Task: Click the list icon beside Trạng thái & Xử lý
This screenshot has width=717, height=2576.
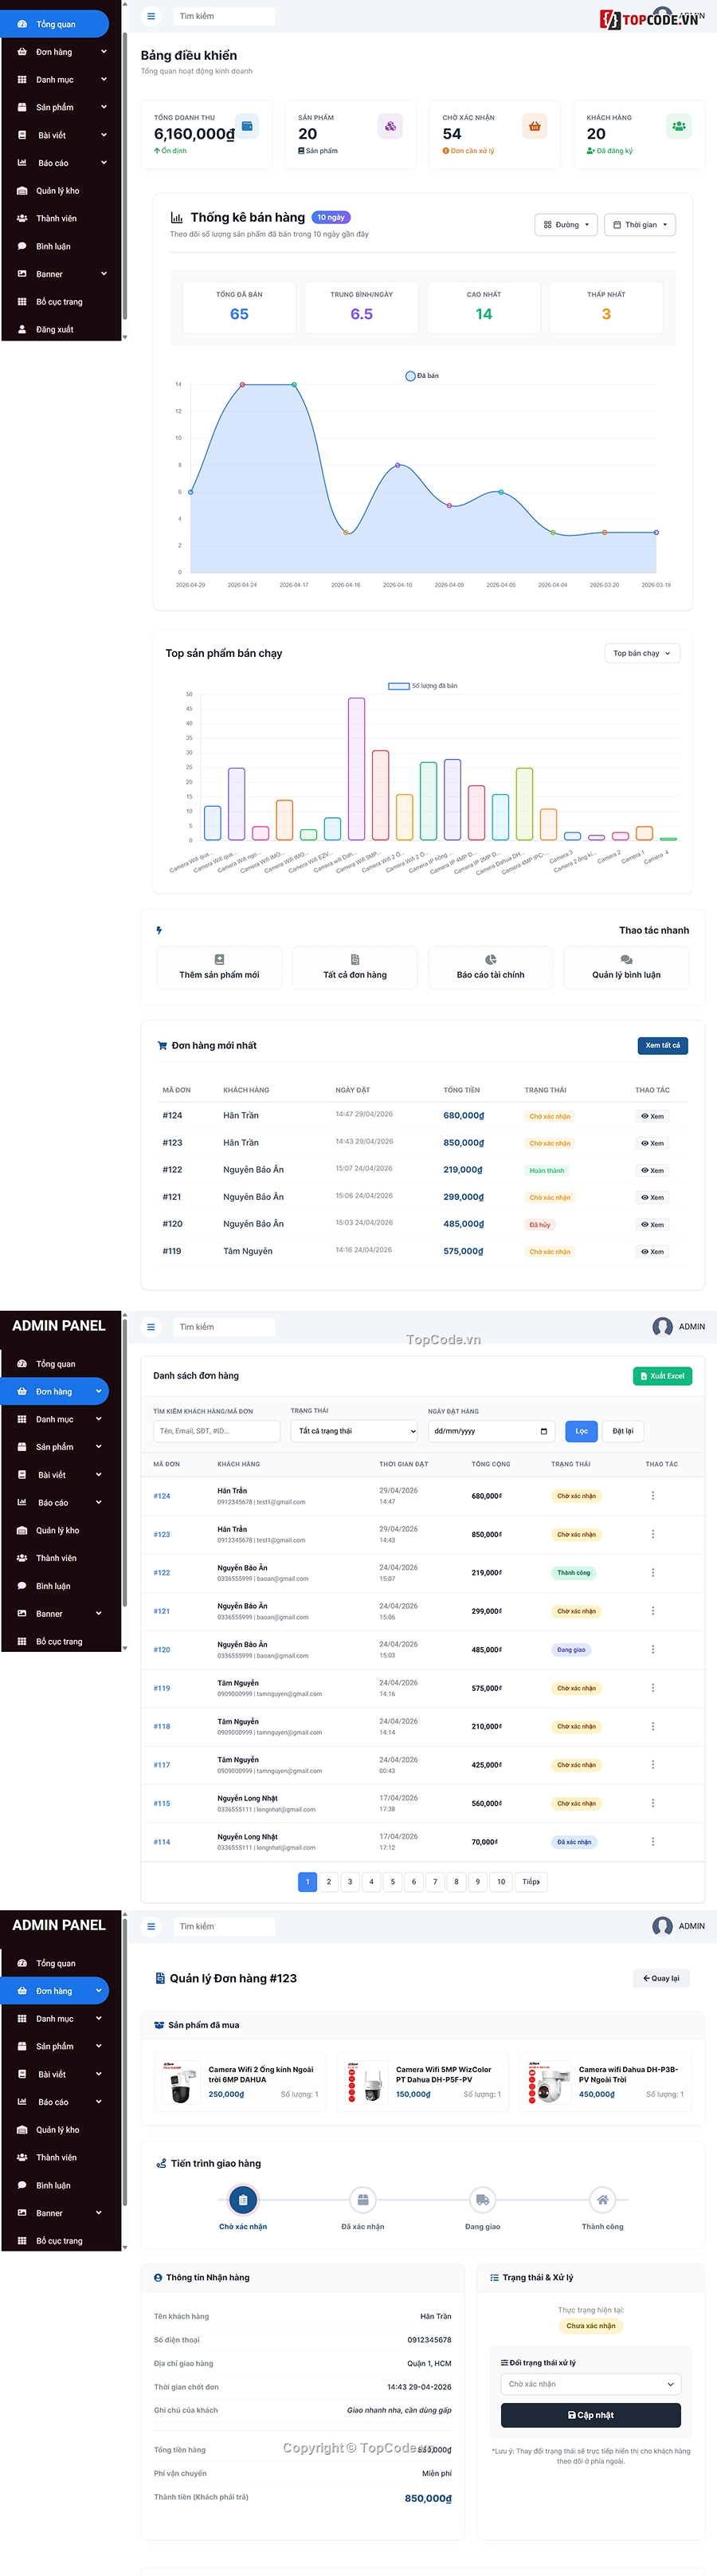Action: click(494, 2277)
